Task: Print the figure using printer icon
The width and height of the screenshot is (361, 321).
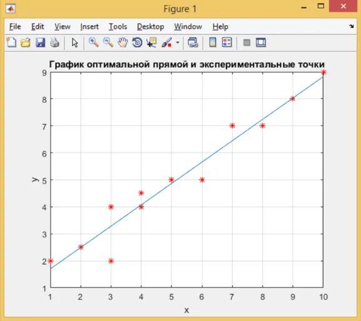Action: (55, 43)
